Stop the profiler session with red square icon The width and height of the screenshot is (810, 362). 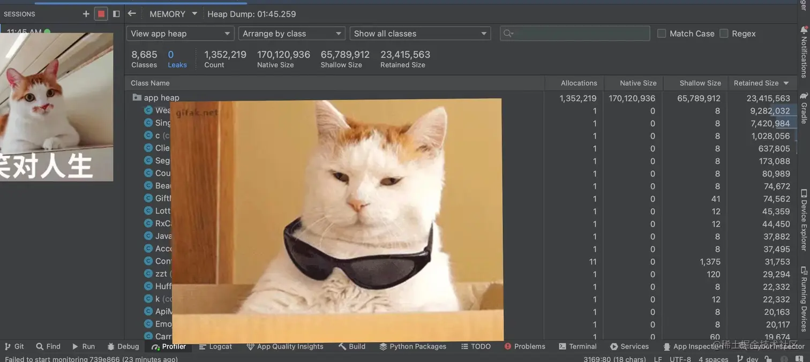pos(101,13)
